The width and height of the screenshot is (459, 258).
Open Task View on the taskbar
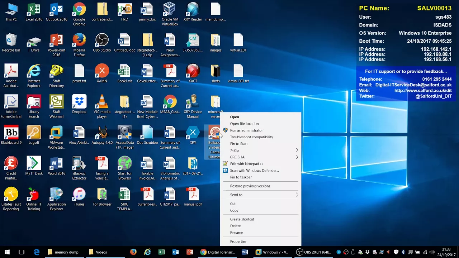[x=22, y=252]
